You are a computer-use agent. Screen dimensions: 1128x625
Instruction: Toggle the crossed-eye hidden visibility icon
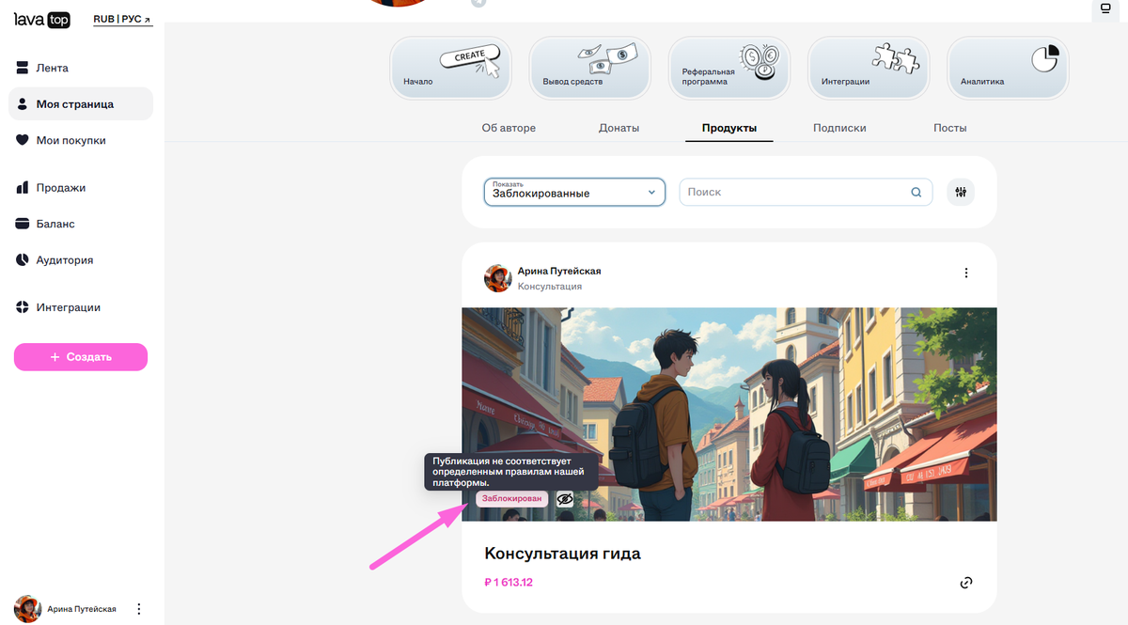(564, 499)
